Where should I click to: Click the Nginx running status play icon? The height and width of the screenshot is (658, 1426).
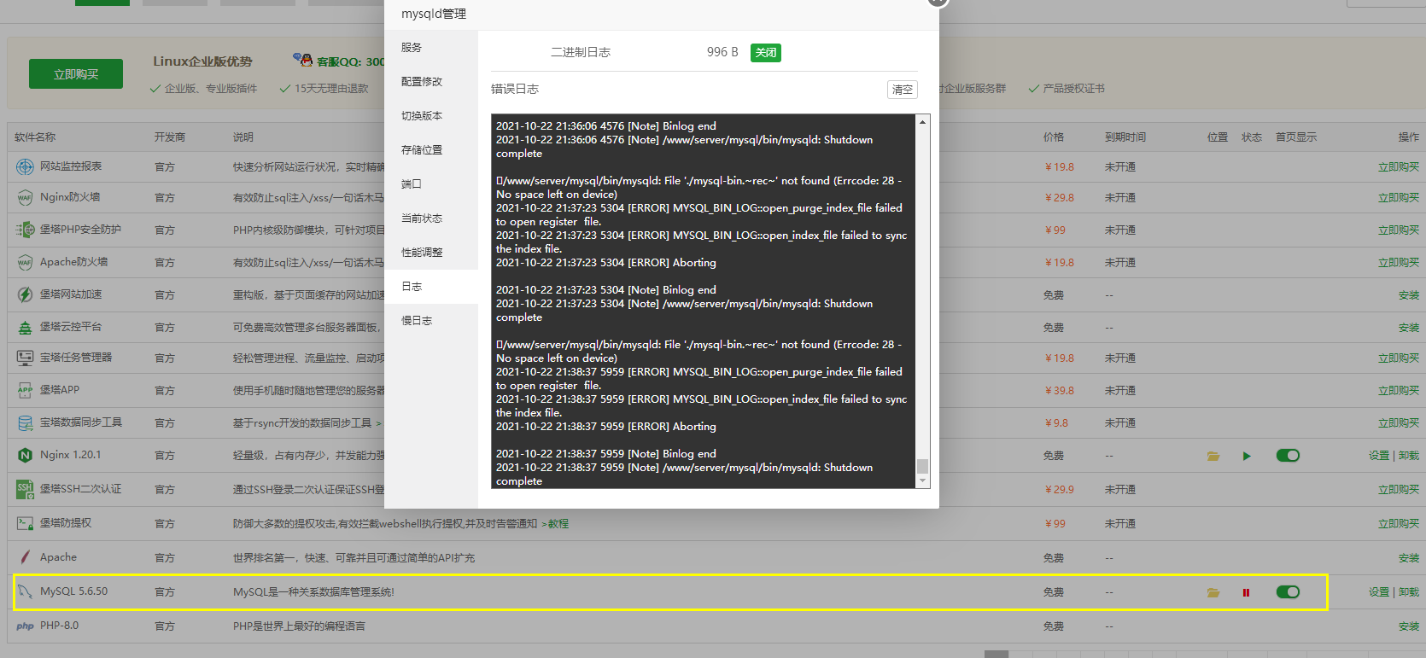(1247, 456)
